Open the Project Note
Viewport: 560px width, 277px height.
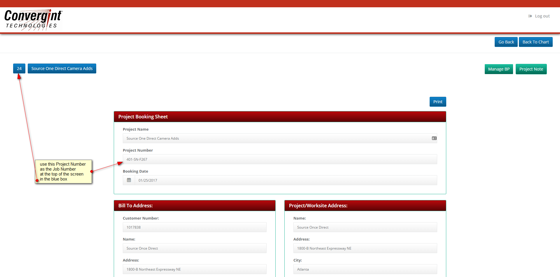click(x=531, y=69)
